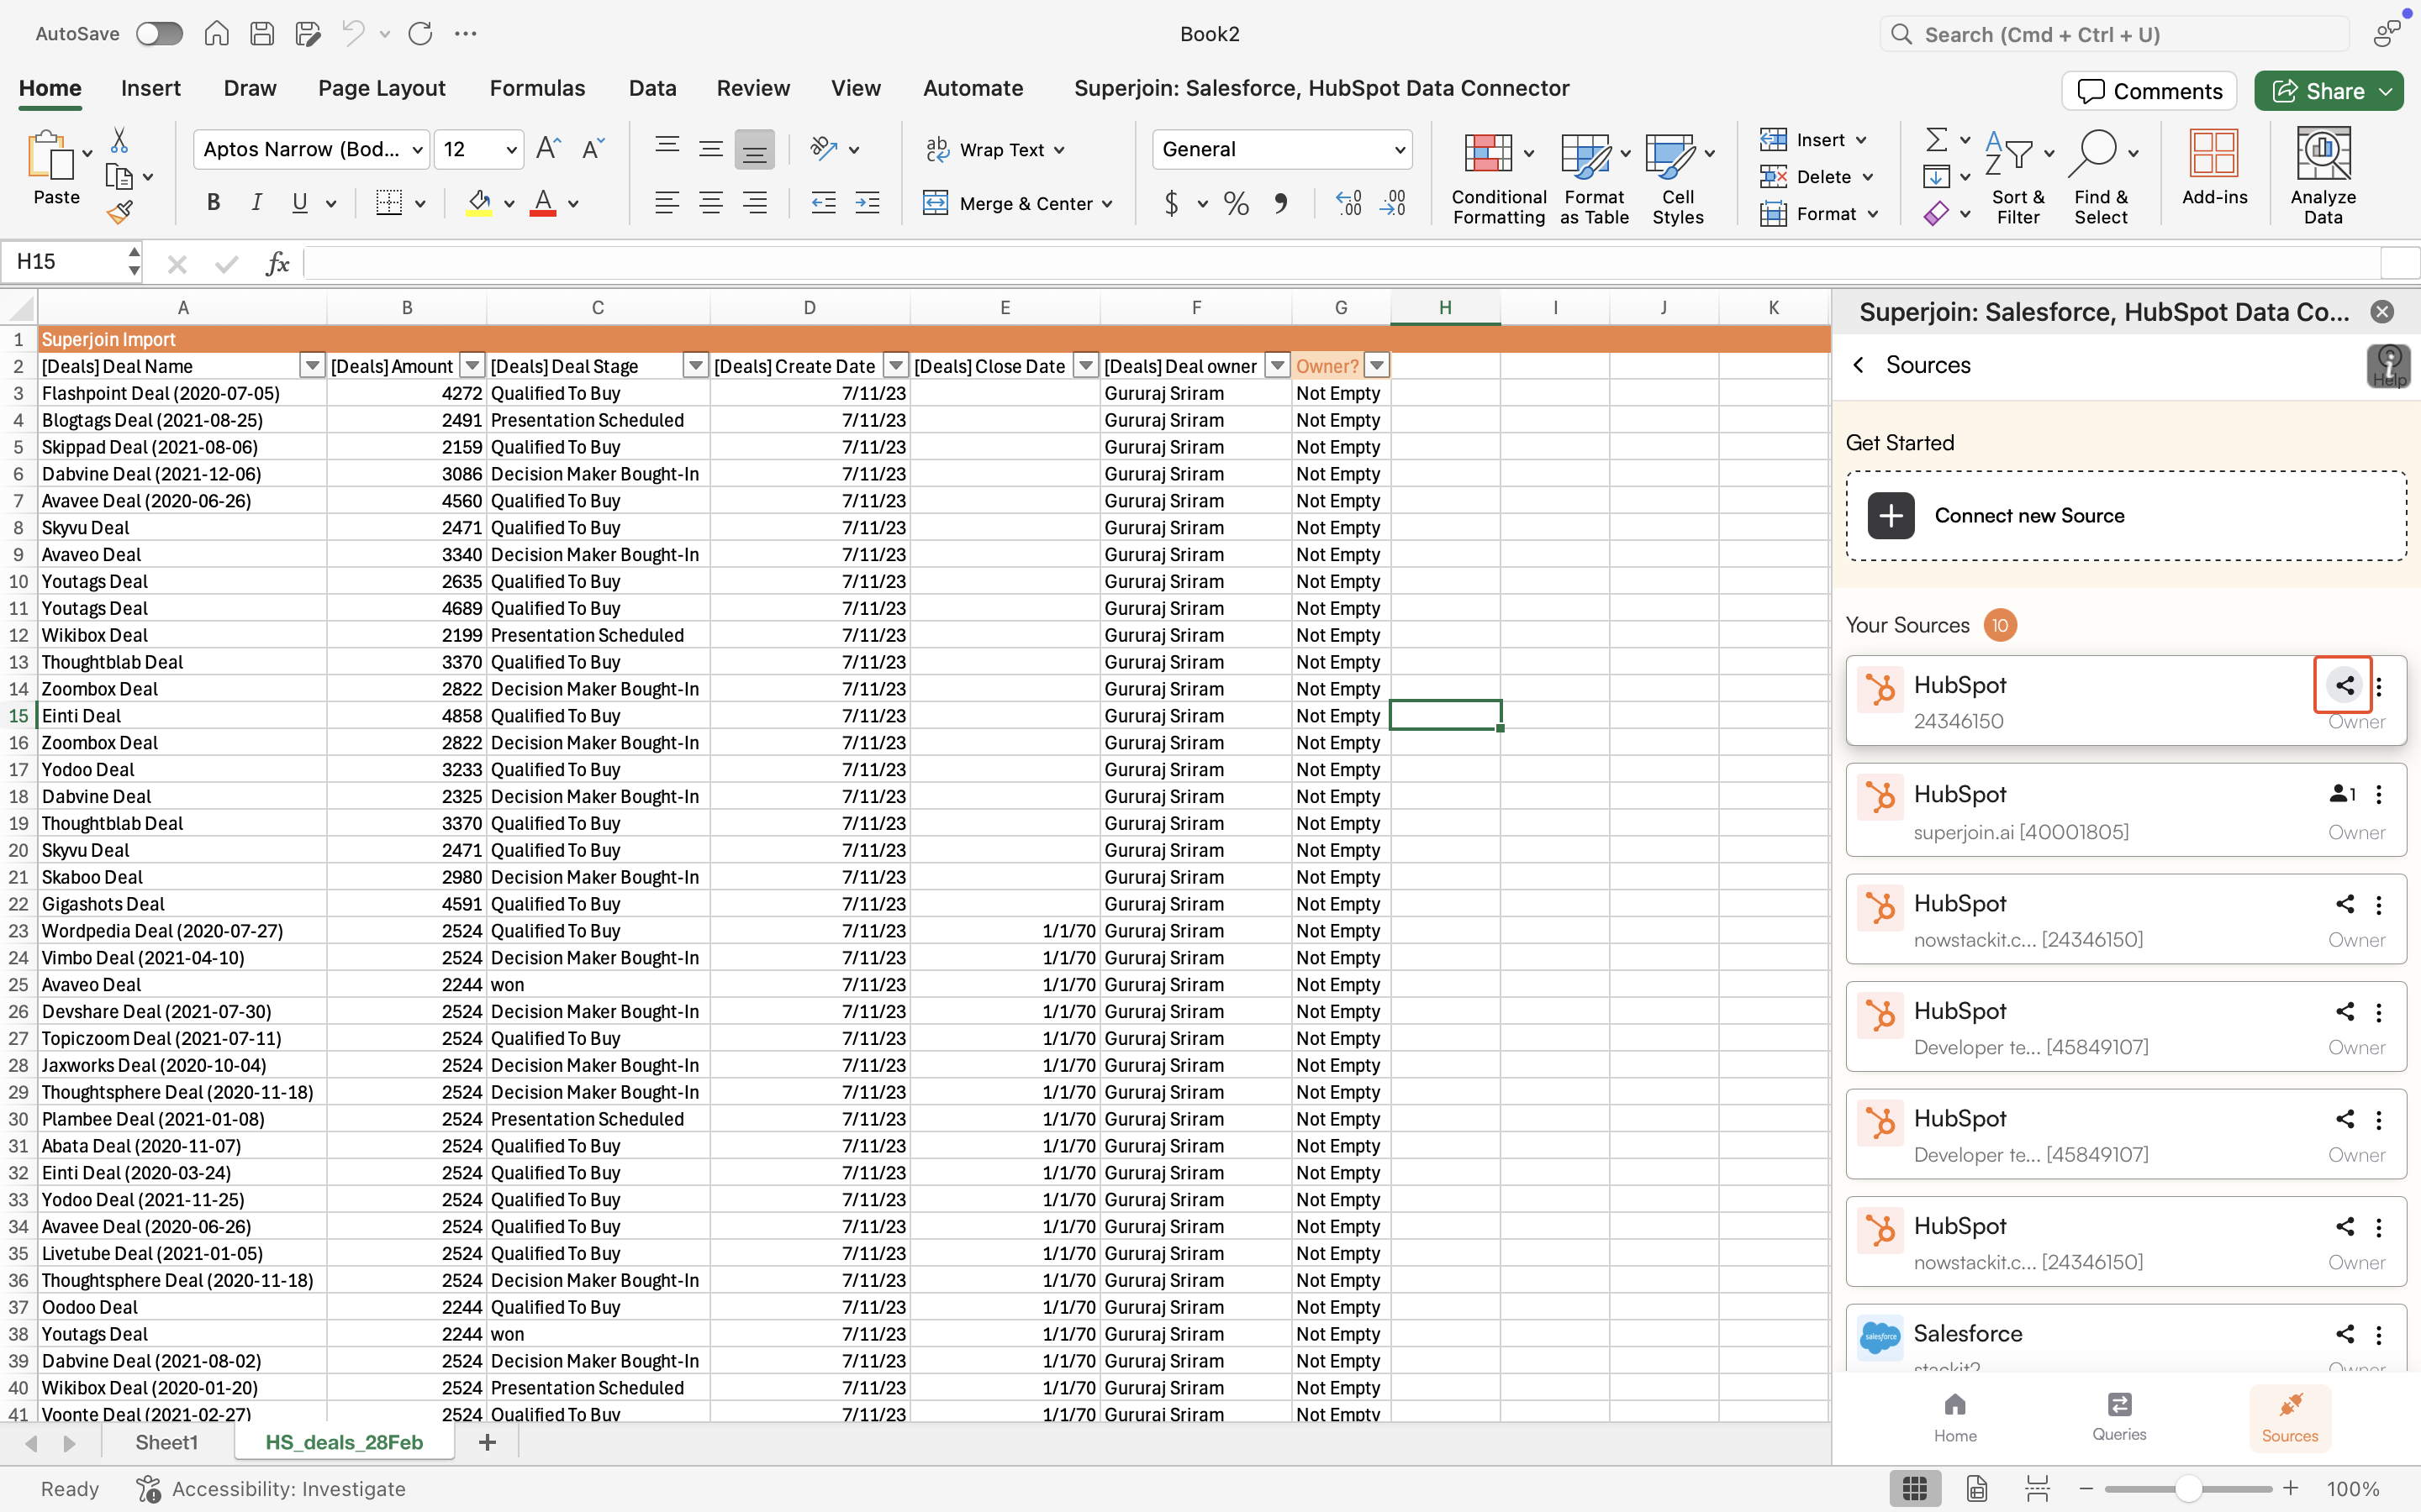Open the Comments button
Viewport: 2421px width, 1512px height.
(x=2149, y=91)
